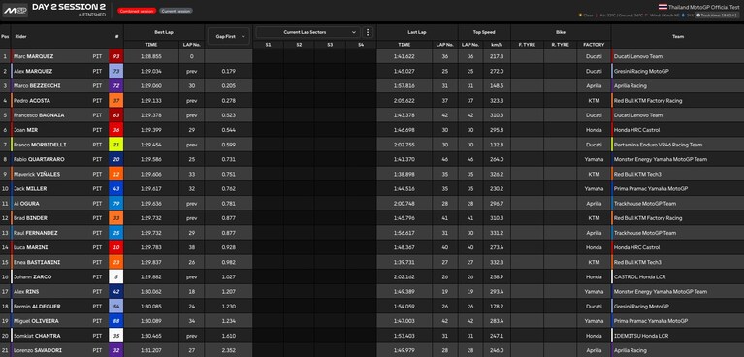Click the orange 37 number badge
Viewport: 744px width, 357px height.
point(116,101)
